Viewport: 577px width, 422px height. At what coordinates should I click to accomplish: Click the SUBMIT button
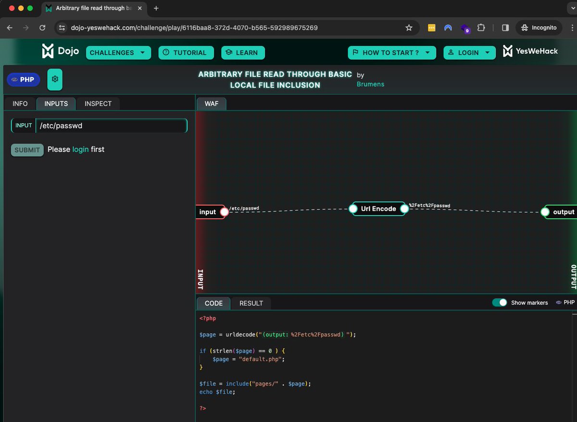coord(27,149)
